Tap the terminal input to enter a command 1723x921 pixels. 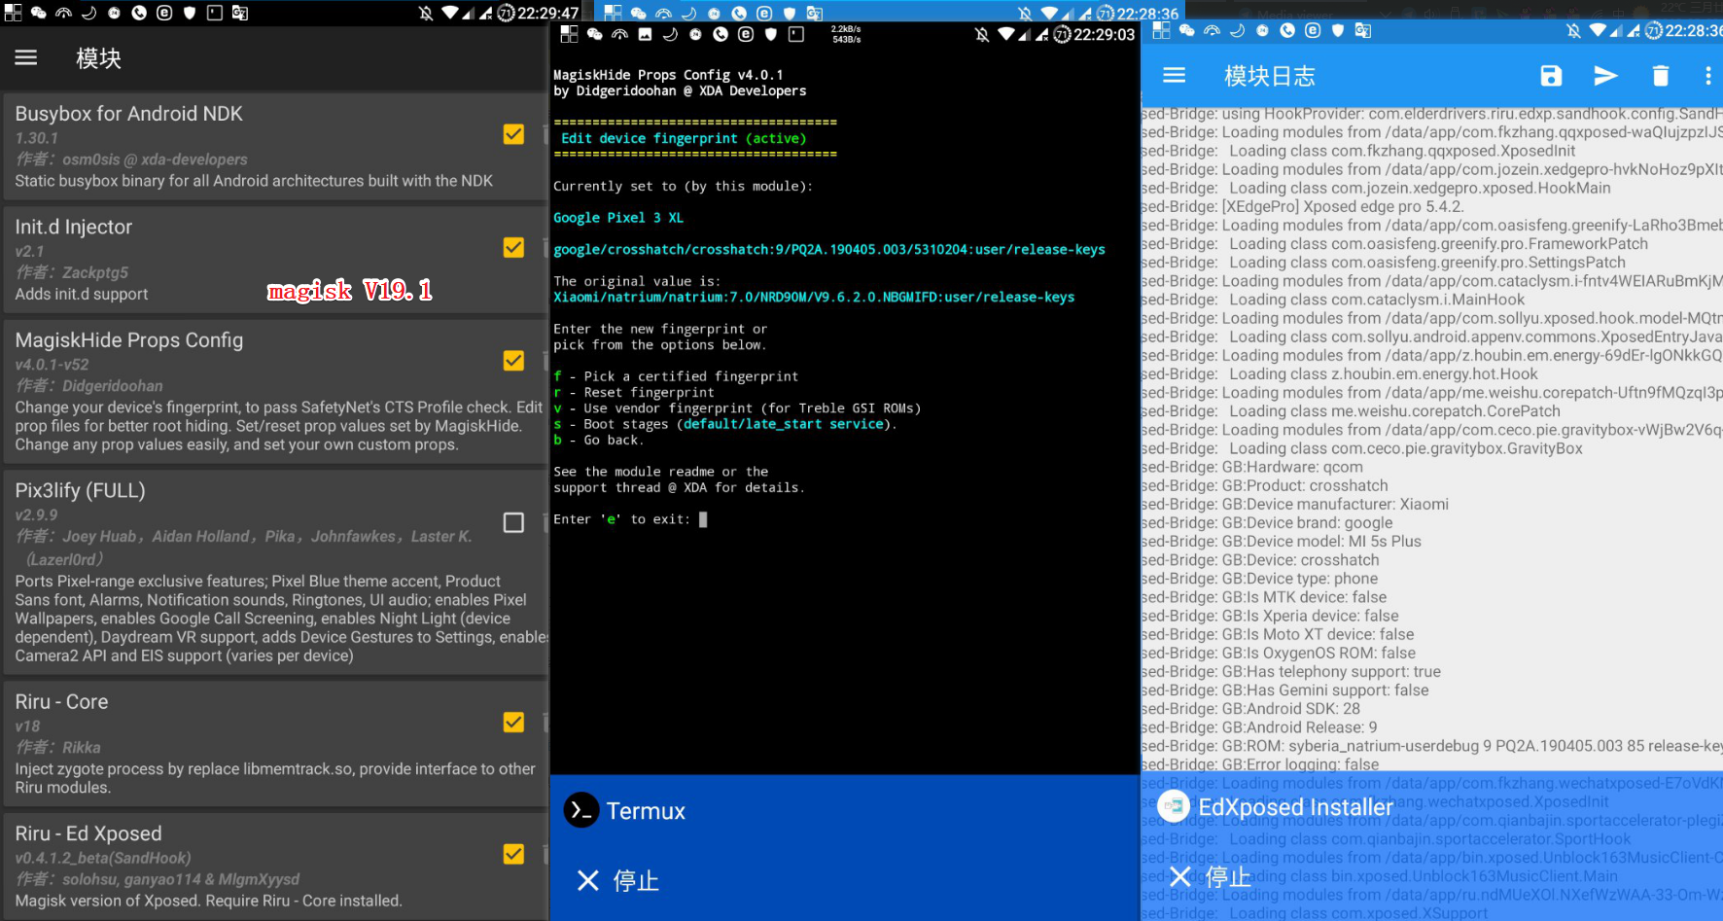coord(703,518)
